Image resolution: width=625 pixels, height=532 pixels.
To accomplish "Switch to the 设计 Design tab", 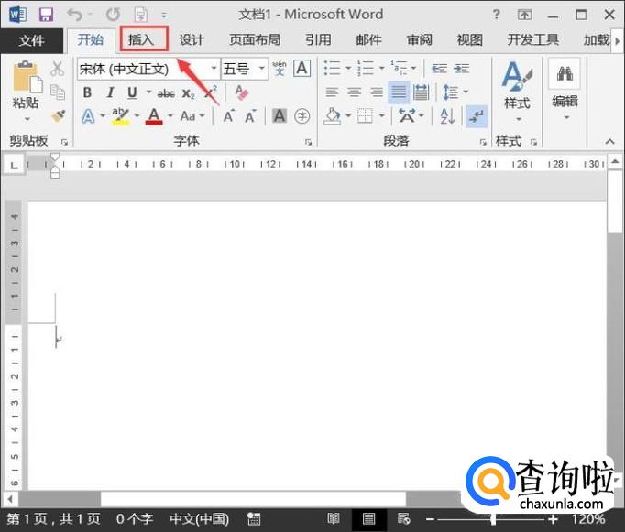I will (x=192, y=39).
